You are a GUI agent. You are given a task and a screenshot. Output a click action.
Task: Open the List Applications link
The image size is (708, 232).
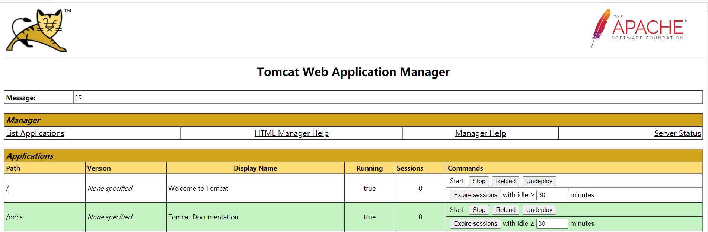tap(35, 133)
